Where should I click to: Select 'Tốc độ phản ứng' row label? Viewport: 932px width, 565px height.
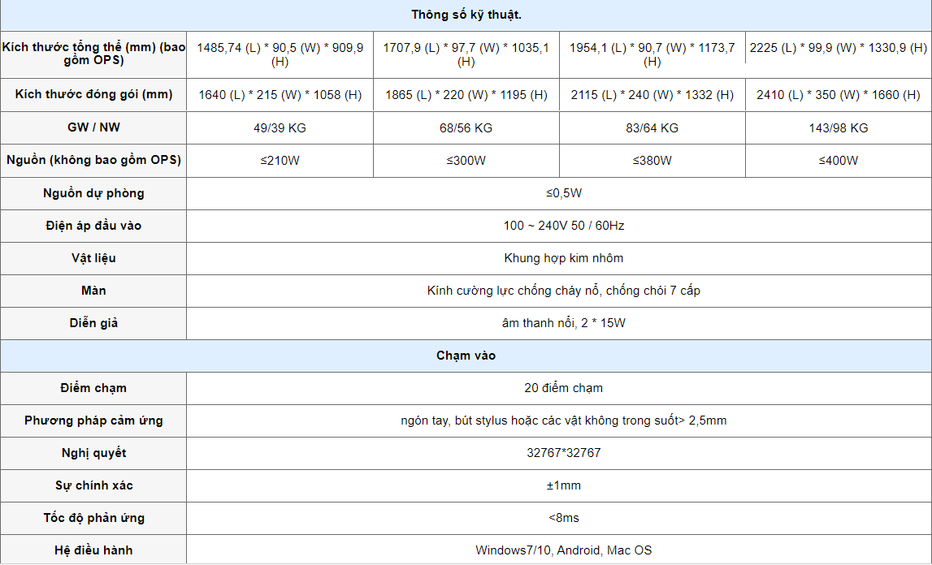click(x=93, y=517)
